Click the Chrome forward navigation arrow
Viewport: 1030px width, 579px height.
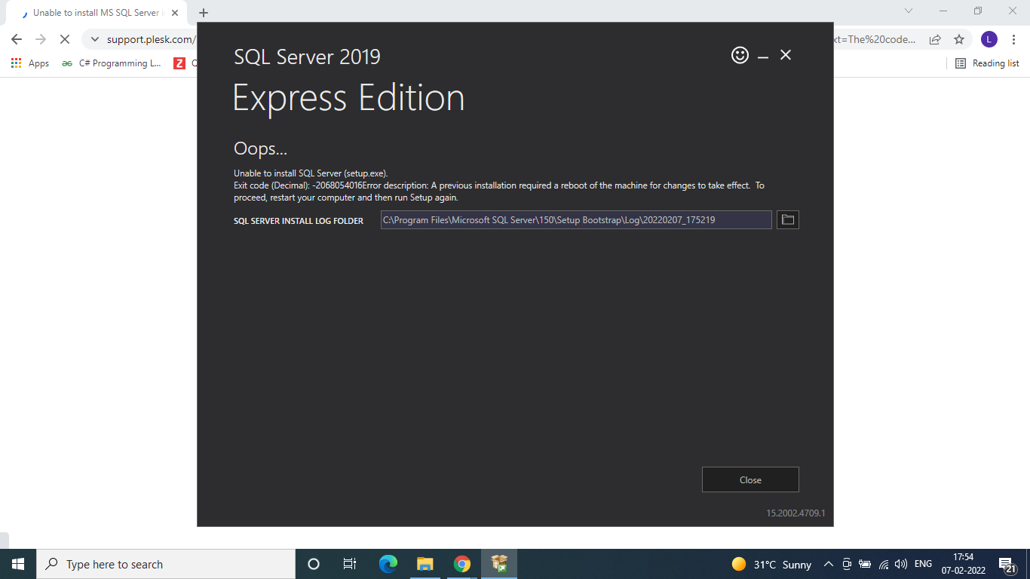41,39
